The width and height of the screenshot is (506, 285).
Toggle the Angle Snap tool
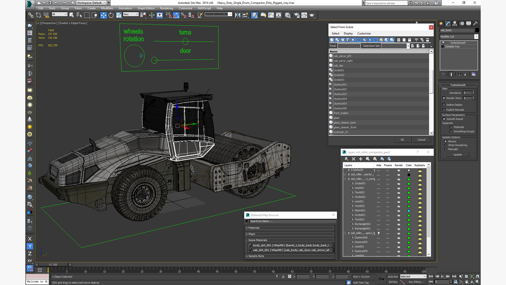(176, 15)
